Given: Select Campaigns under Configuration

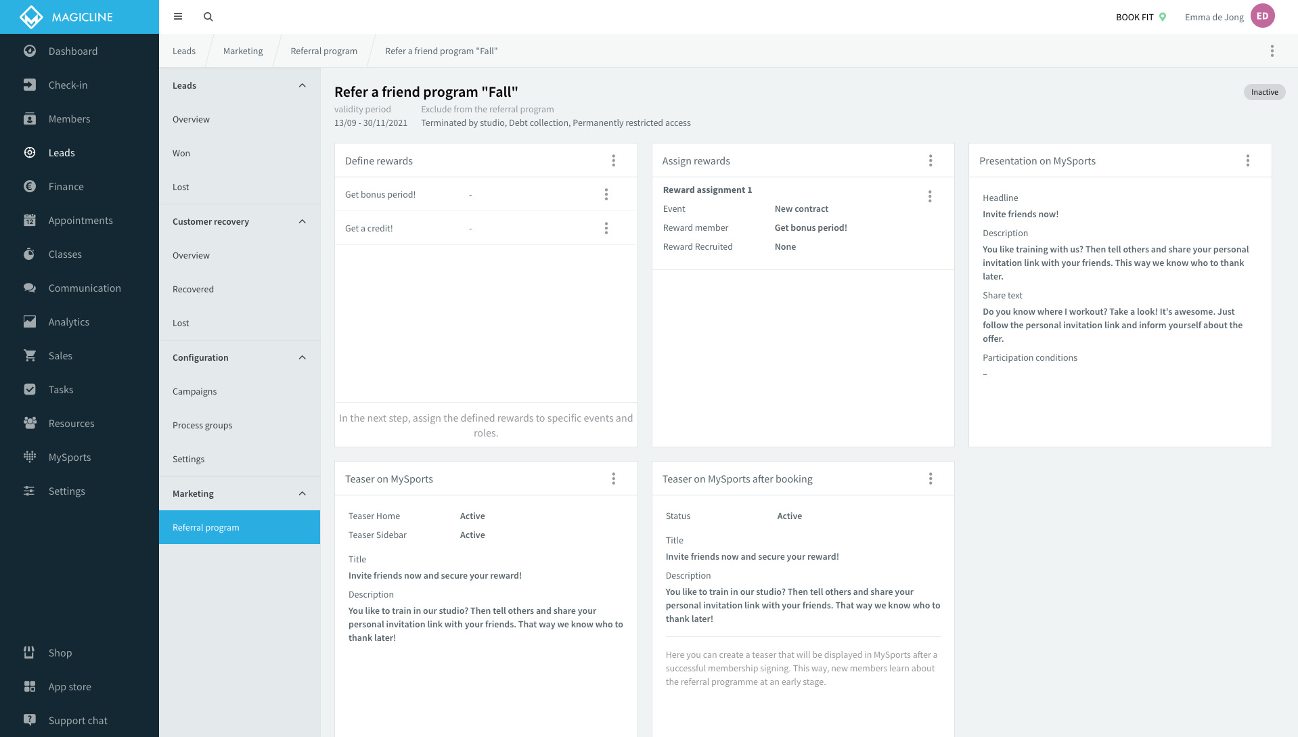Looking at the screenshot, I should pos(195,392).
